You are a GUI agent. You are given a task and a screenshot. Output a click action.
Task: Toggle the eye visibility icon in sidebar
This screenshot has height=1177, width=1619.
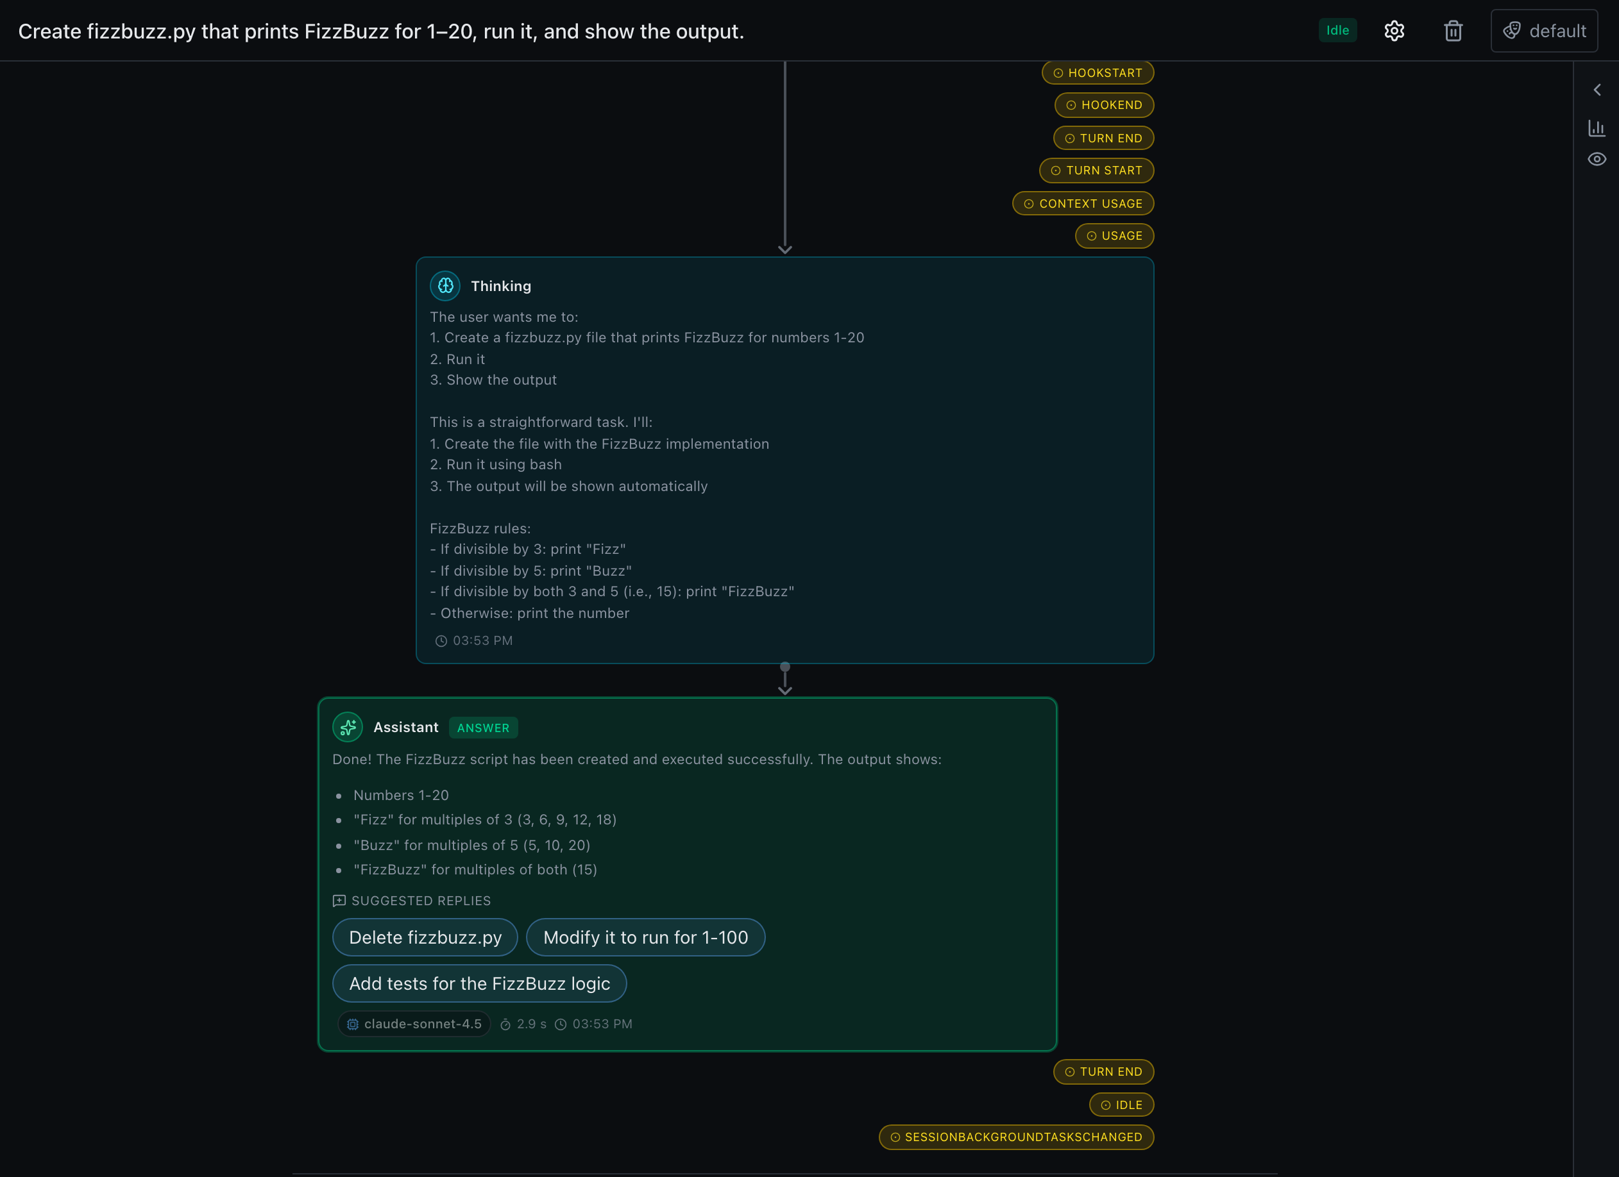(1597, 159)
